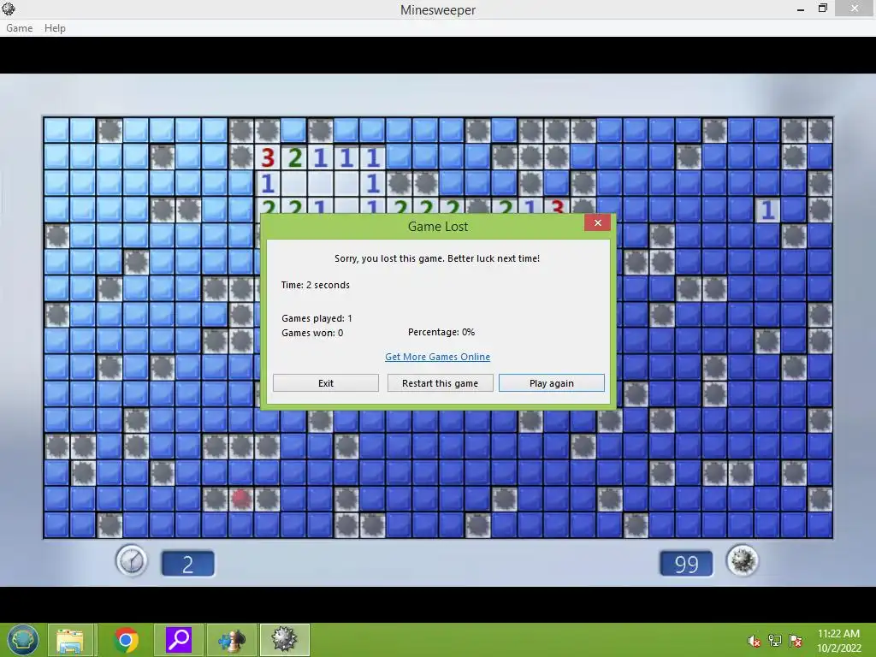Launch Google Chrome from the taskbar
This screenshot has height=657, width=876.
point(126,640)
